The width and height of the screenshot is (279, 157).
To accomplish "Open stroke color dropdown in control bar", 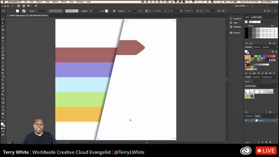I will pos(27,11).
